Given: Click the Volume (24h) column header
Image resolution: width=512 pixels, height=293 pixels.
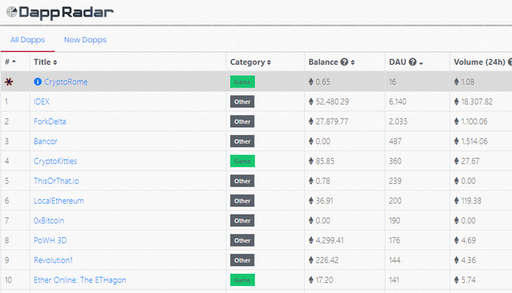Looking at the screenshot, I should tap(479, 62).
